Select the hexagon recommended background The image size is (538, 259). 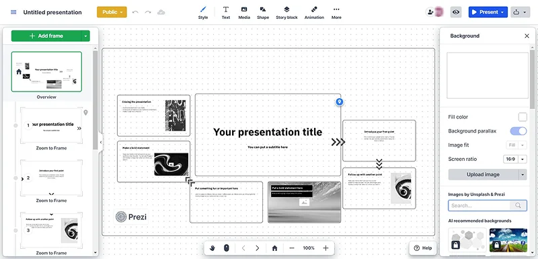click(x=467, y=240)
